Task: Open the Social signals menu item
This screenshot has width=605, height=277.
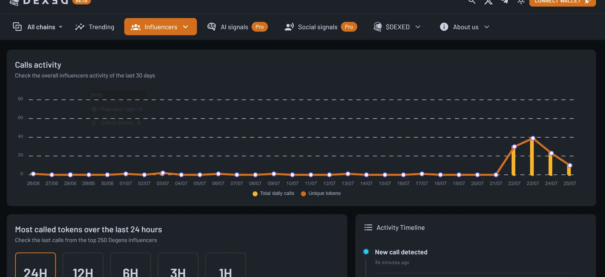Action: click(x=317, y=27)
